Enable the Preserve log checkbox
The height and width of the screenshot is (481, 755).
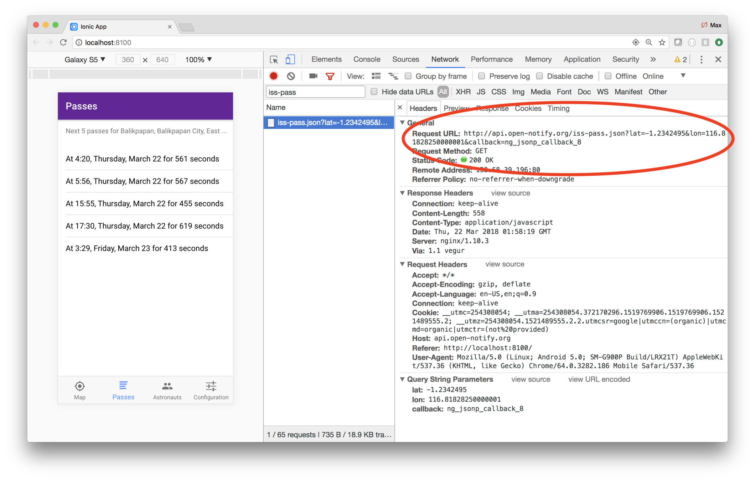(x=481, y=76)
